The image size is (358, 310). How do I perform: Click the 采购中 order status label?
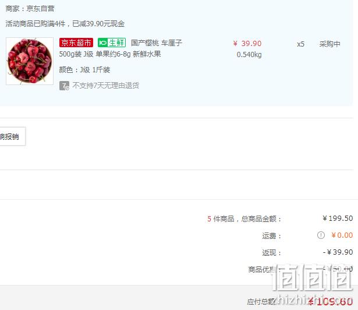point(329,44)
